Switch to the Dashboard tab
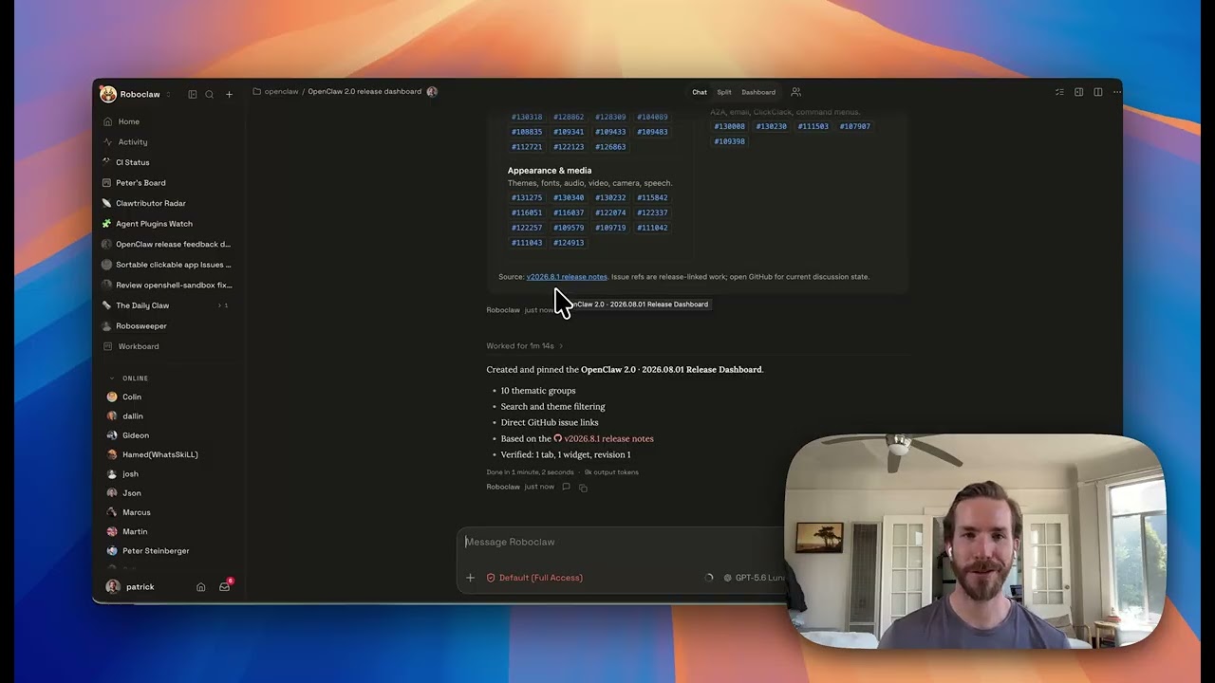Screen dimensions: 1215x683 (x=758, y=92)
